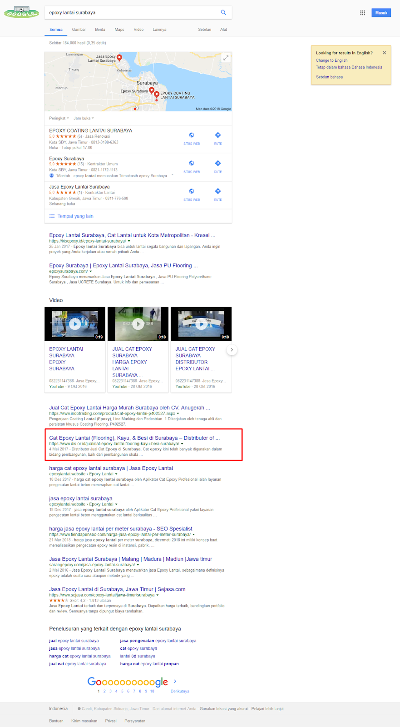Get route to EPOXY COATING LANTAI SURABAYA
Image resolution: width=400 pixels, height=727 pixels.
click(x=218, y=138)
